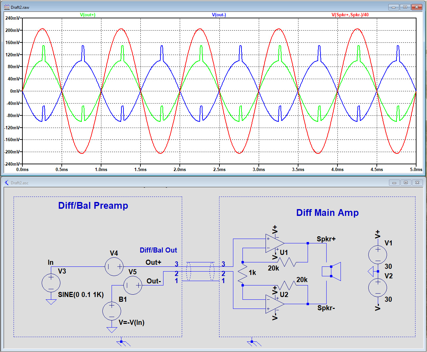Click the Spkr- net label

coord(326,308)
